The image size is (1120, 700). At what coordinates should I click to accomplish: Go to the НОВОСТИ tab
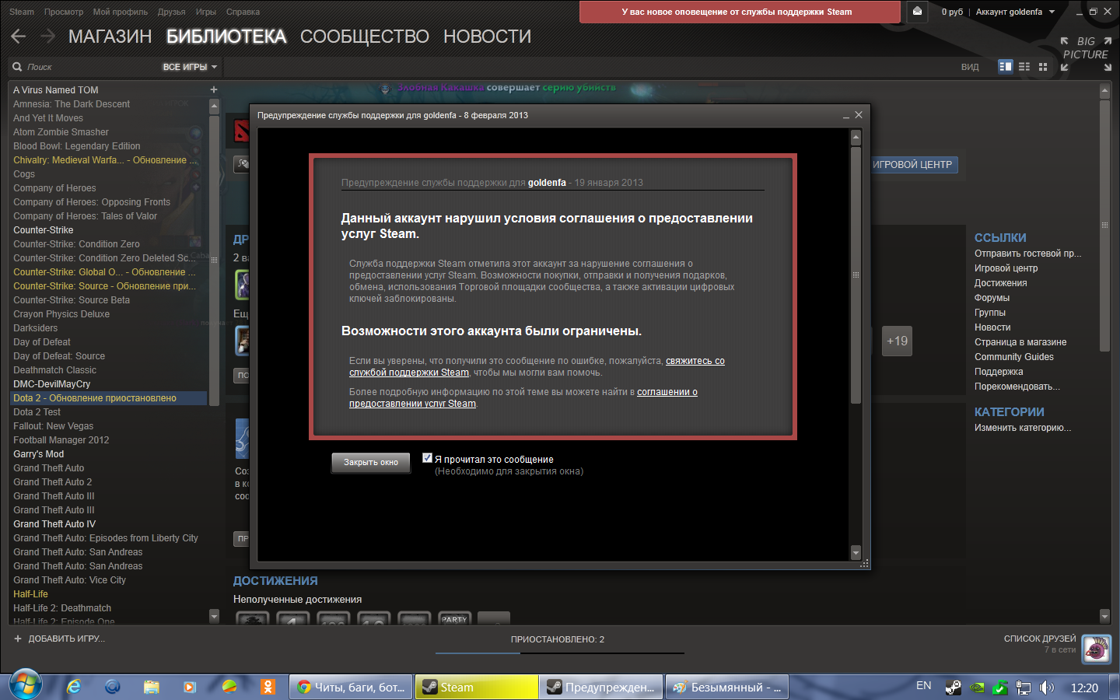click(x=487, y=37)
